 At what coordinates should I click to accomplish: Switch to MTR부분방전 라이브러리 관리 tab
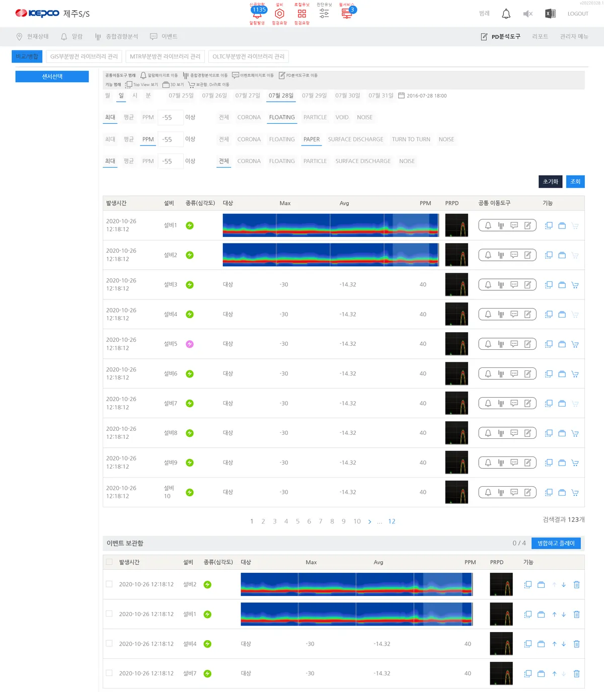click(165, 56)
